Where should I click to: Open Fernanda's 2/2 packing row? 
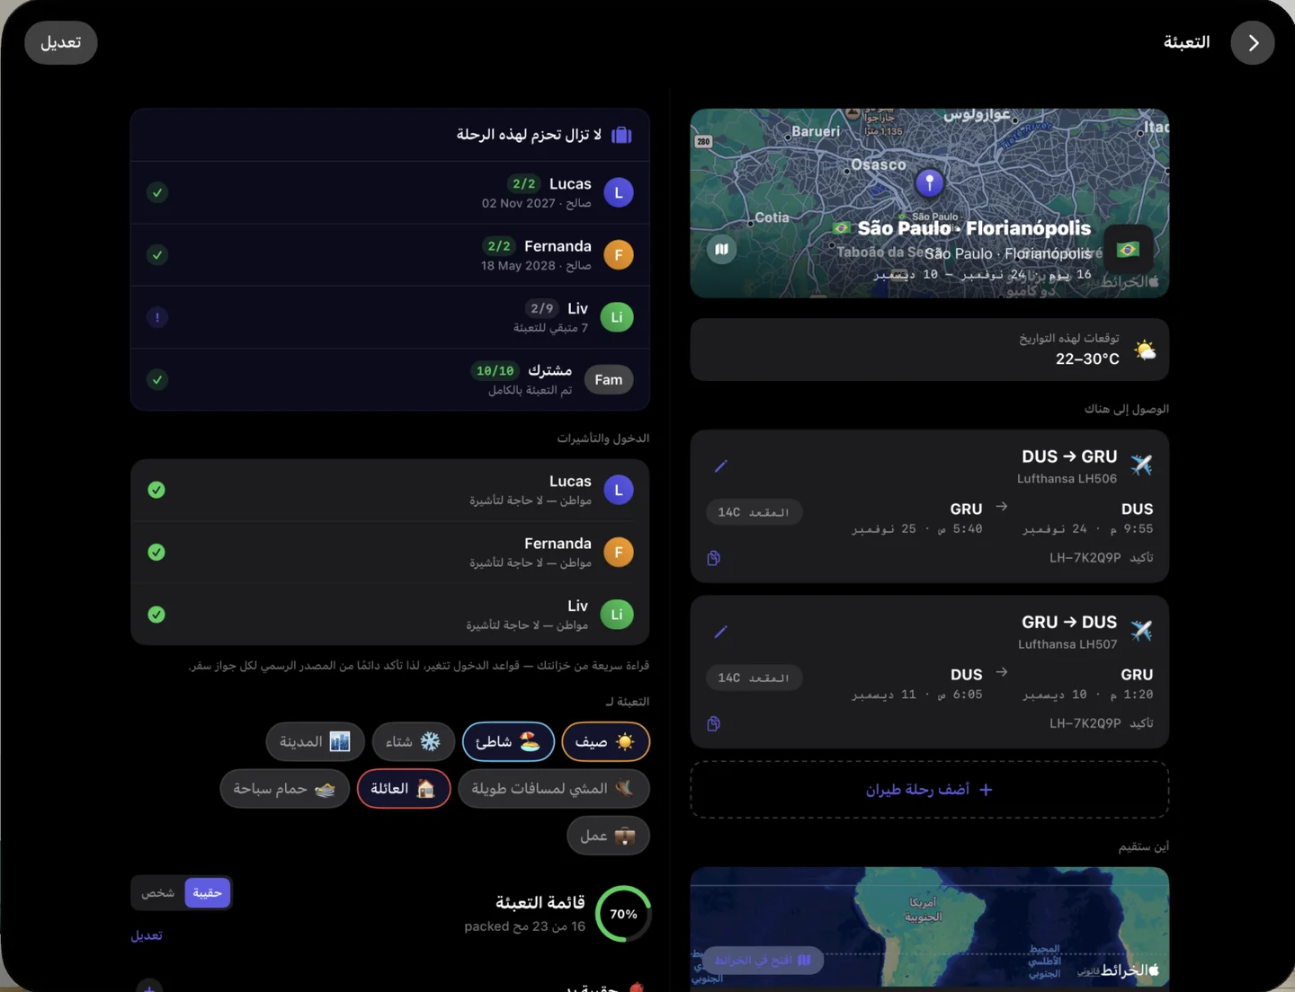coord(389,255)
